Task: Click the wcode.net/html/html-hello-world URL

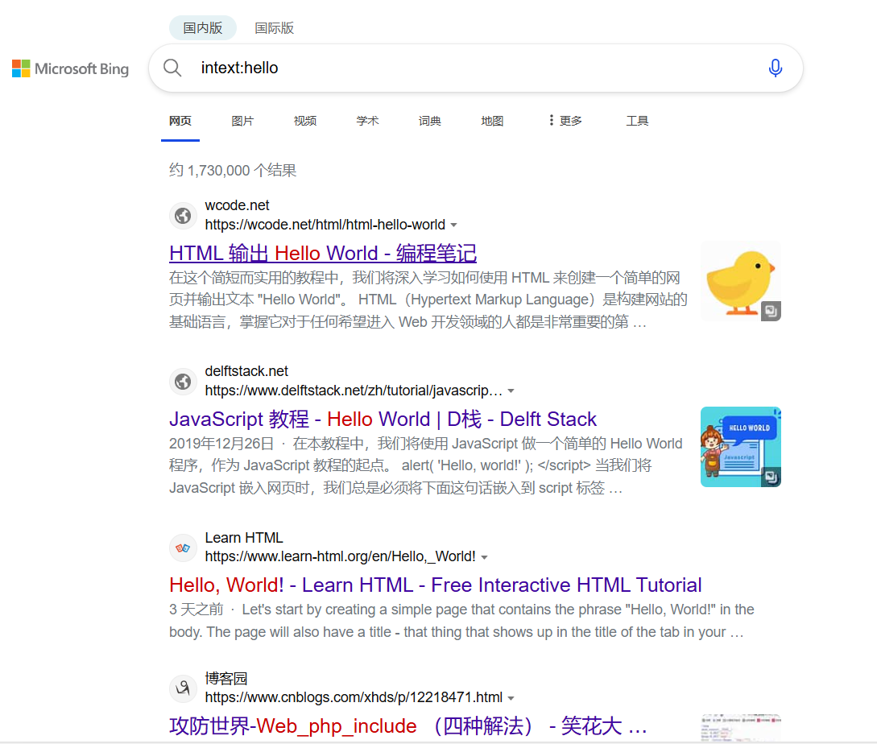Action: pyautogui.click(x=325, y=225)
